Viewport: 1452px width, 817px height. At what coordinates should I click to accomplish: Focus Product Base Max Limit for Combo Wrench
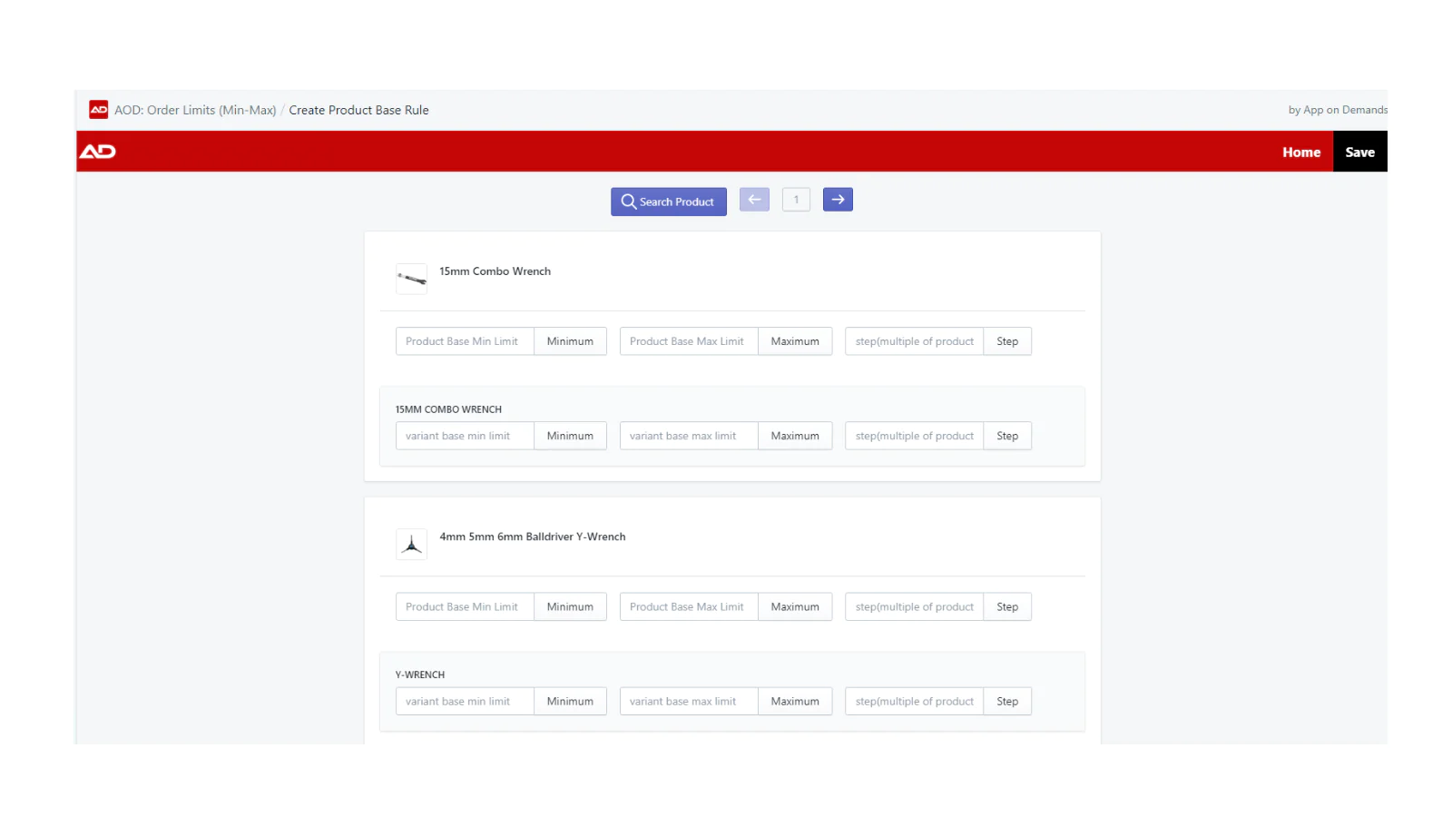click(689, 341)
